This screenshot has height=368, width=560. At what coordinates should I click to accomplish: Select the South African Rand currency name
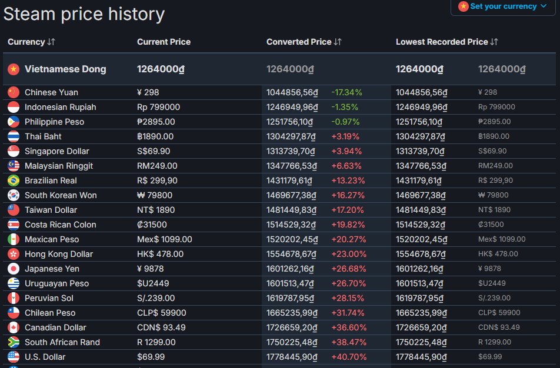62,342
